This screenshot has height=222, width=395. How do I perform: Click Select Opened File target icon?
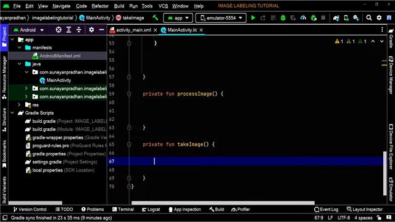[x=59, y=30]
